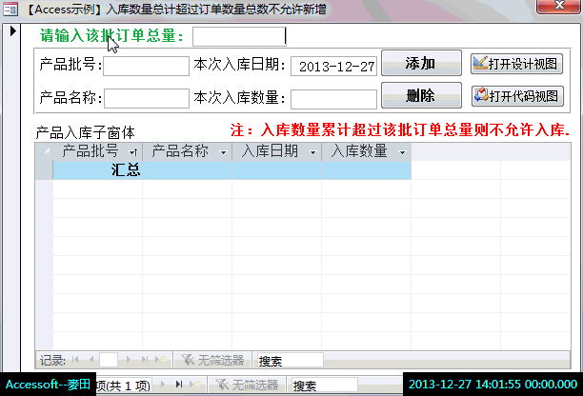Create new record in subform navigator
The width and height of the screenshot is (583, 396).
tap(161, 359)
